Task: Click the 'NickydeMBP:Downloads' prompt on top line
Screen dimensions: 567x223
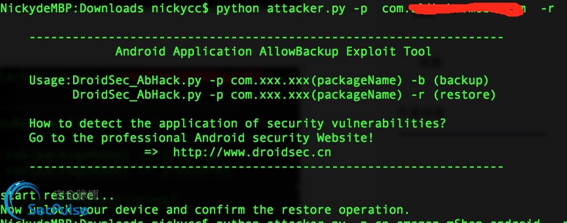Action: pyautogui.click(x=72, y=9)
